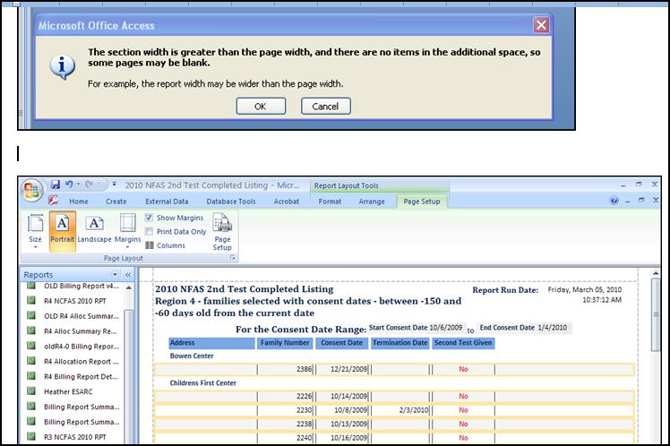Open the Page Setup dialog button
The image size is (670, 446).
tap(222, 232)
